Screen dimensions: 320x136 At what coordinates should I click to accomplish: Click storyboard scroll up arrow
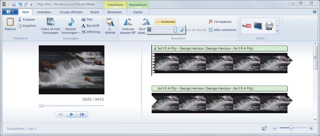315,43
